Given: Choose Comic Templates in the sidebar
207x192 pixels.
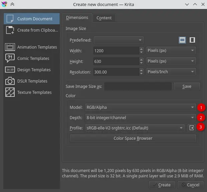Looking at the screenshot, I should (x=32, y=58).
